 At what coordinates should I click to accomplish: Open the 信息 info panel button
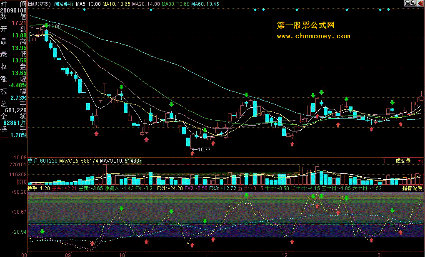410,3
